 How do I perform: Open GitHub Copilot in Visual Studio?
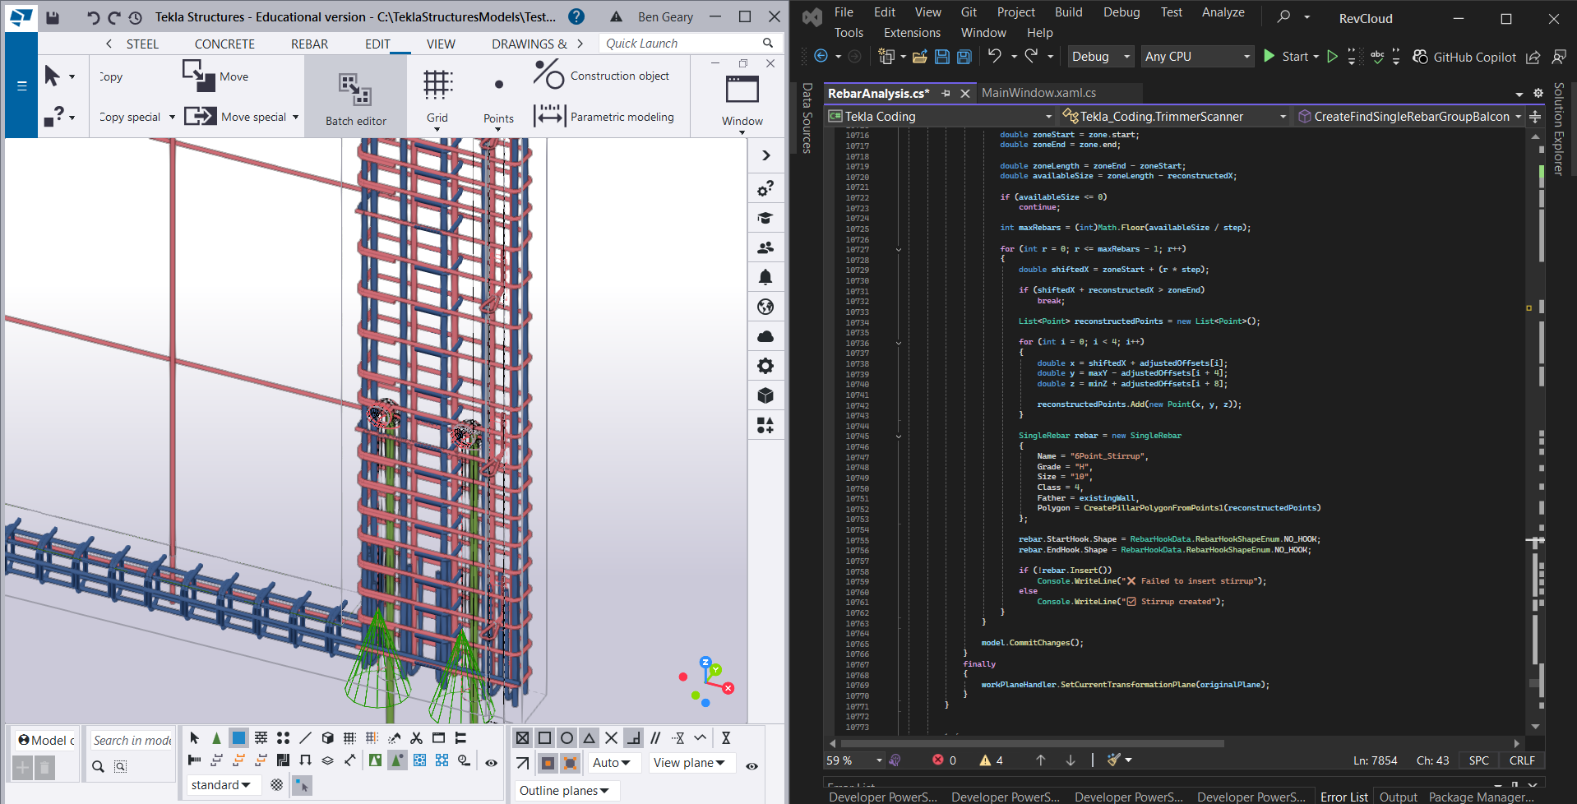coord(1464,57)
